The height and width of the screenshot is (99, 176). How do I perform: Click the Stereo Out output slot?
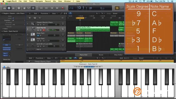(x=7, y=59)
